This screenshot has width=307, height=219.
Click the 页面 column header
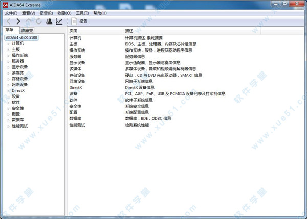[x=95, y=31]
